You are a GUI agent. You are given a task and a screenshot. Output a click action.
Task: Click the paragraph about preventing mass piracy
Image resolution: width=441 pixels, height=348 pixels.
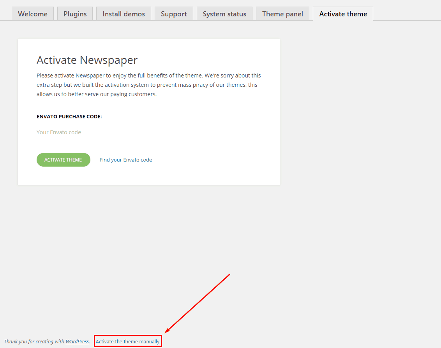click(x=149, y=85)
